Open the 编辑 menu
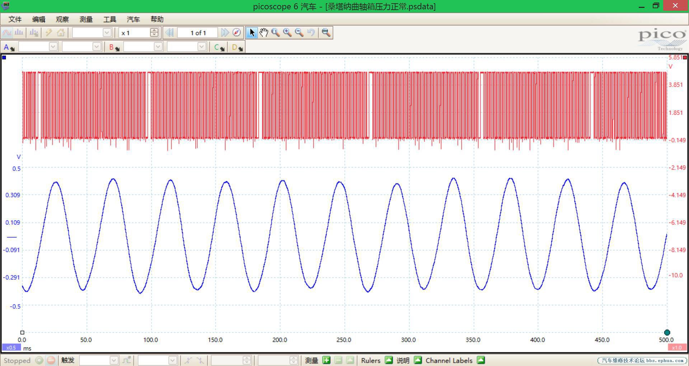 click(38, 19)
